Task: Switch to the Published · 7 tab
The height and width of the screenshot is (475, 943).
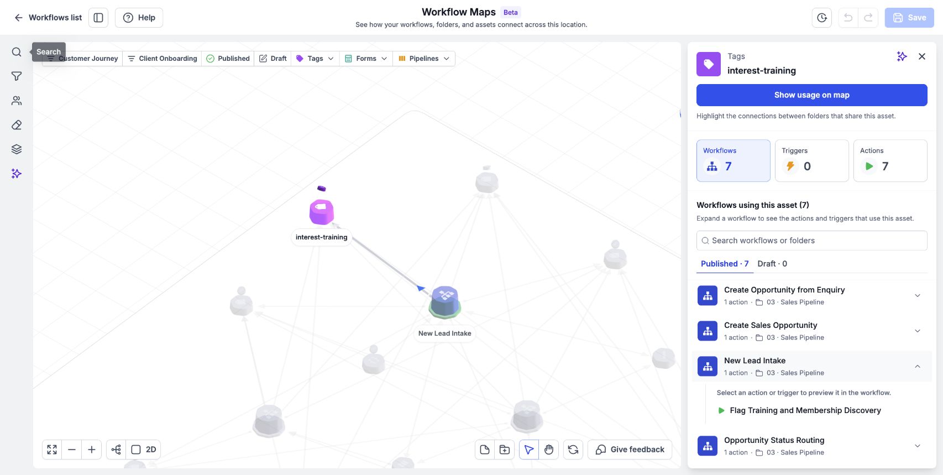Action: pos(725,264)
